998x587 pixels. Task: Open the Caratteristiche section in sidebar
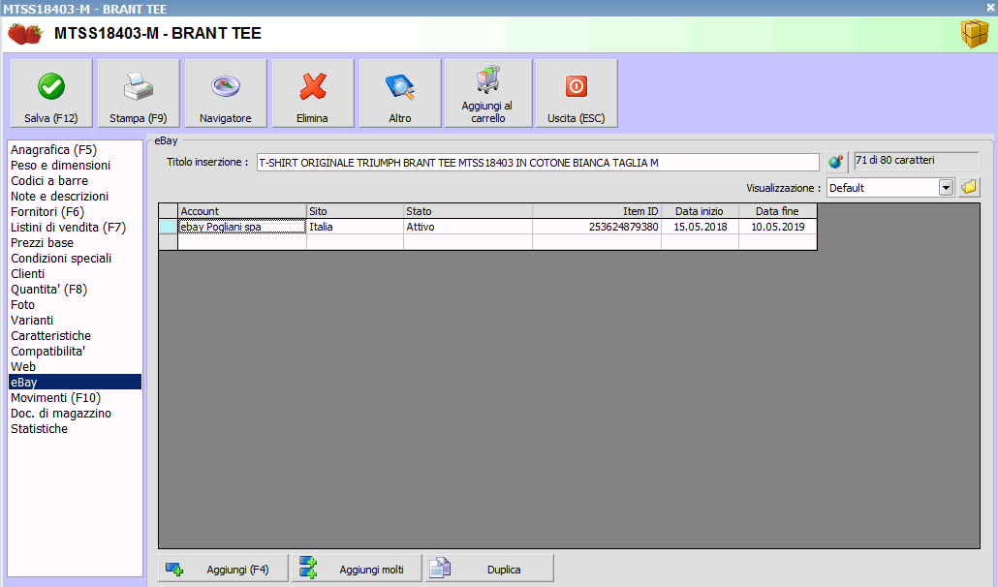pos(50,336)
